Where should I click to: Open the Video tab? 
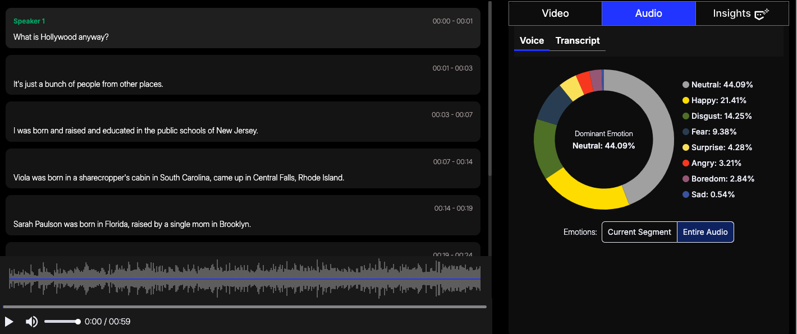(x=555, y=13)
